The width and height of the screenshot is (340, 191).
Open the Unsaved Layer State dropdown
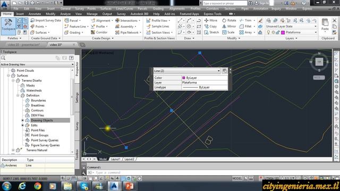(x=291, y=27)
